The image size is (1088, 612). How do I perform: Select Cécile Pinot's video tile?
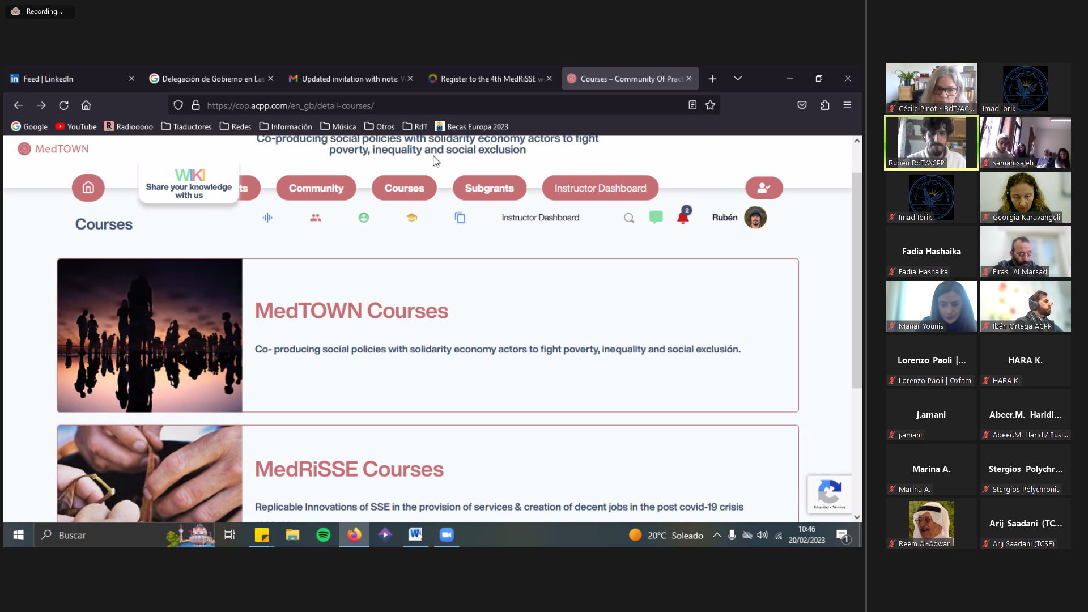click(932, 88)
